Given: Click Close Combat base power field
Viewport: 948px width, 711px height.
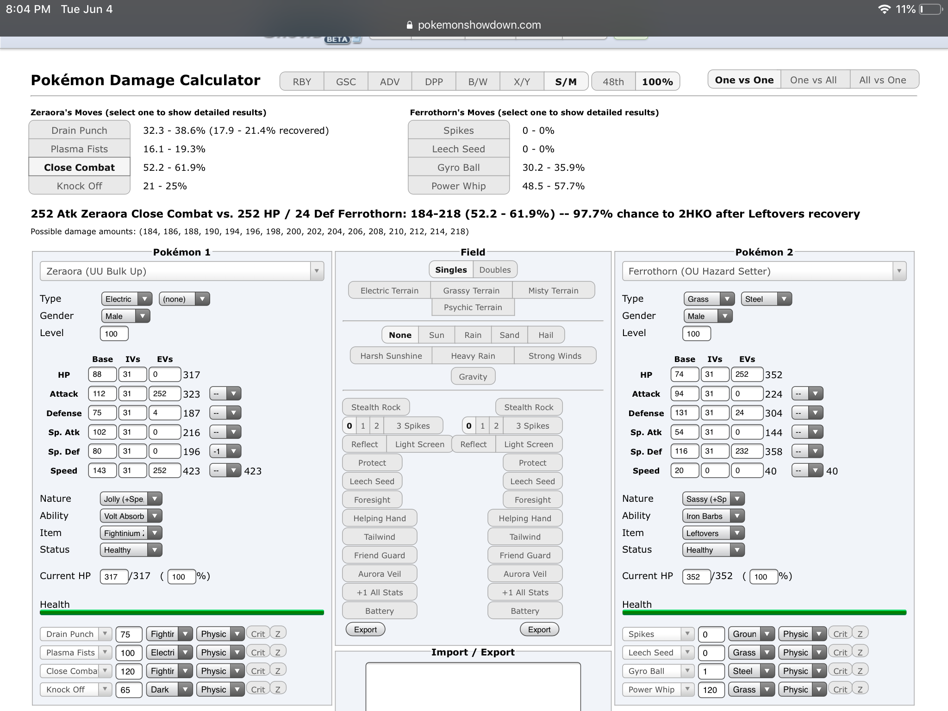Looking at the screenshot, I should [128, 671].
